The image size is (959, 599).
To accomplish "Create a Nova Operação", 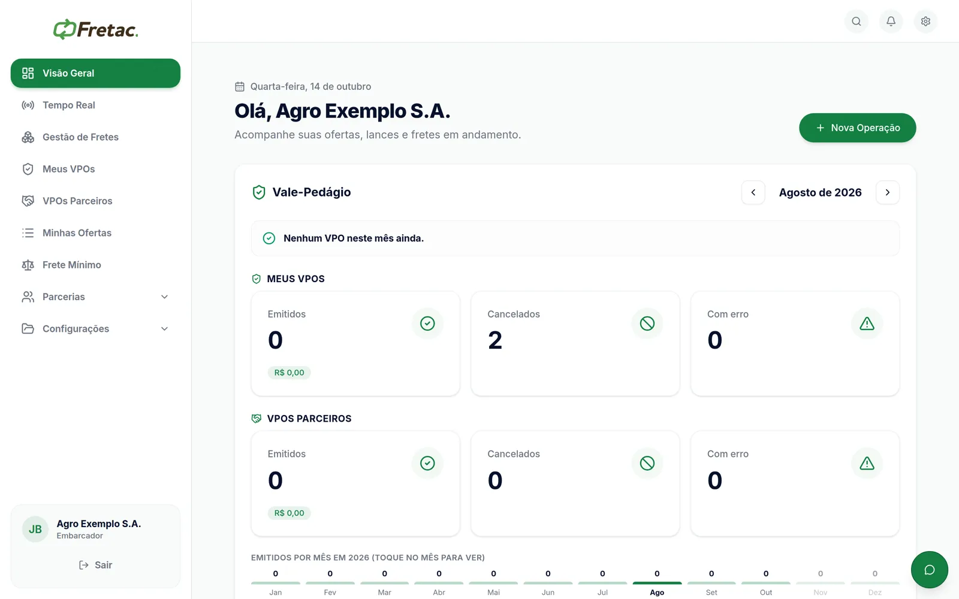I will pyautogui.click(x=857, y=128).
